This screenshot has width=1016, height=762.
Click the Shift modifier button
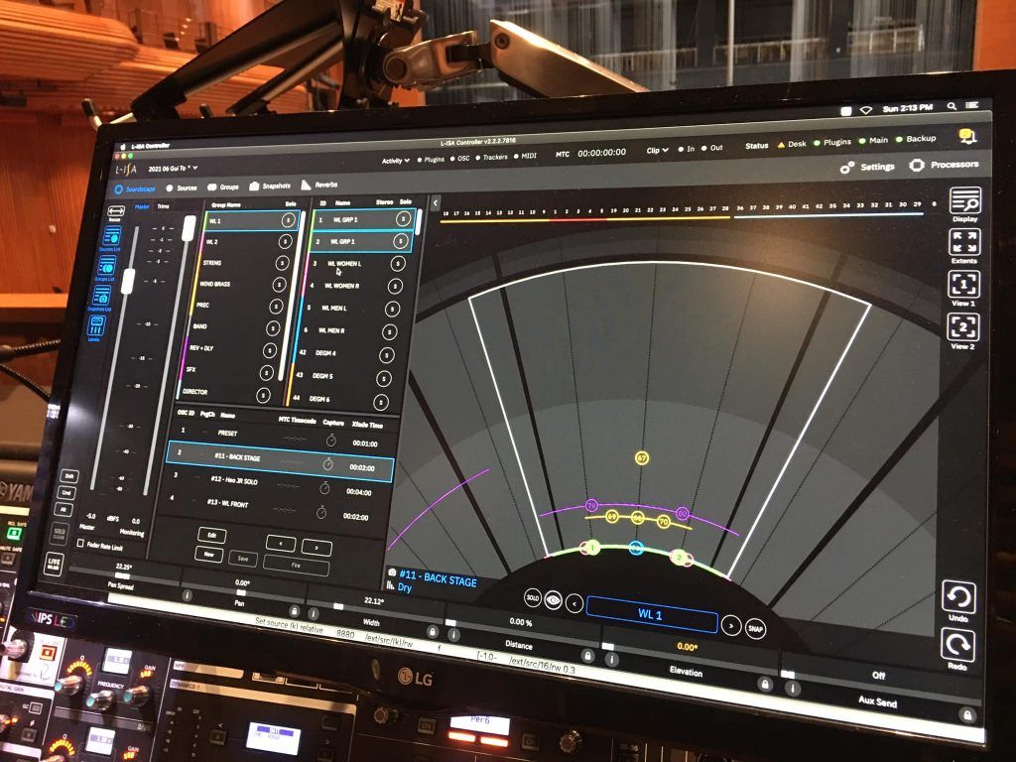(x=68, y=476)
